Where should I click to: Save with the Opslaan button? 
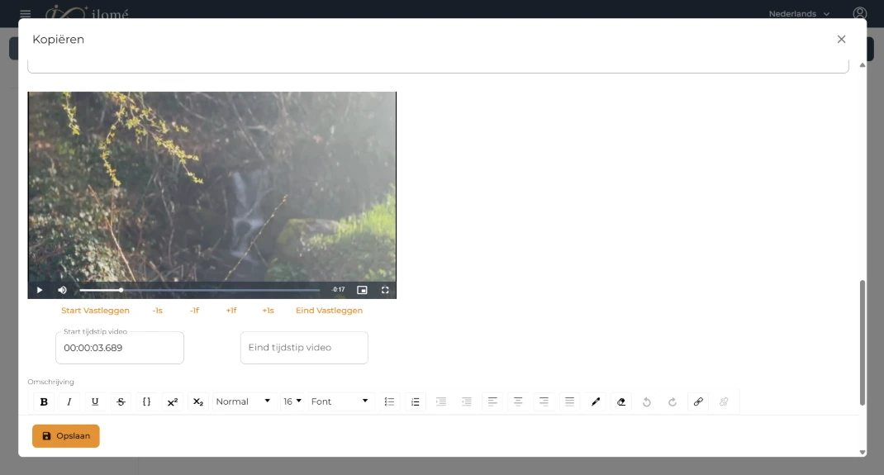(x=66, y=436)
